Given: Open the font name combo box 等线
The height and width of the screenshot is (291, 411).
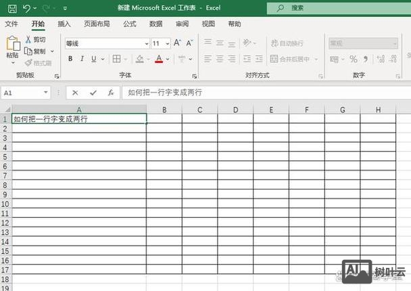Looking at the screenshot, I should (107, 43).
